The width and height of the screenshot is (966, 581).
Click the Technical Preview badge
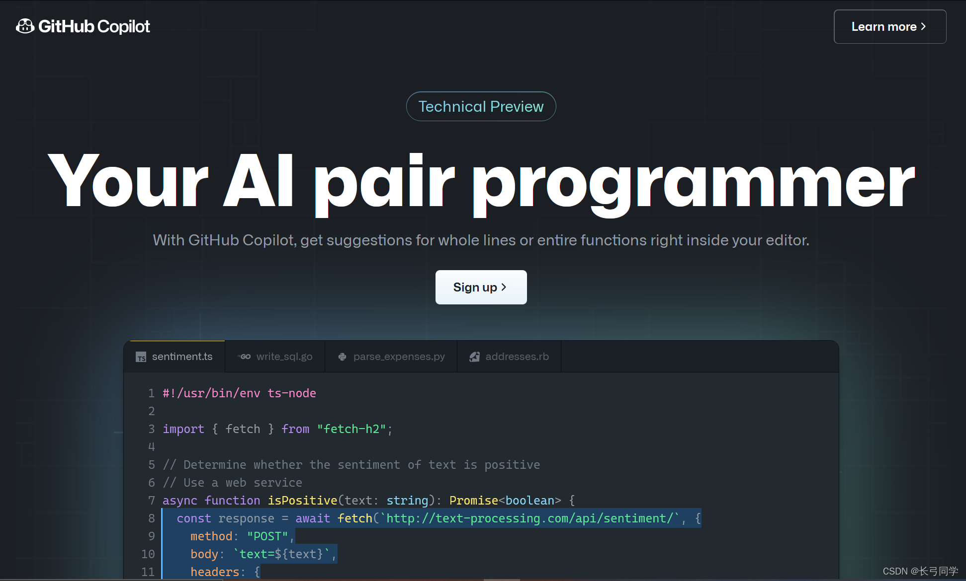tap(481, 106)
